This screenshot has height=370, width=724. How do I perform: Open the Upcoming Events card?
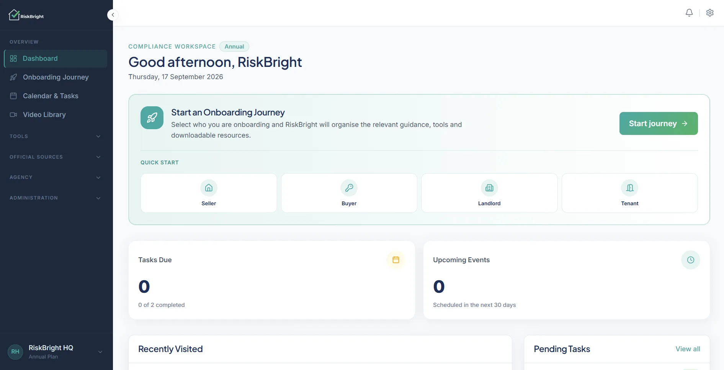tap(567, 280)
